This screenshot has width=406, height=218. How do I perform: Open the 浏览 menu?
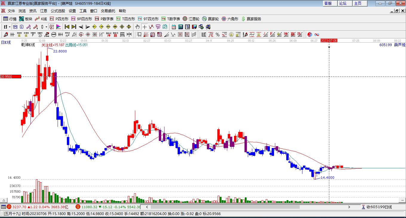tap(22, 11)
